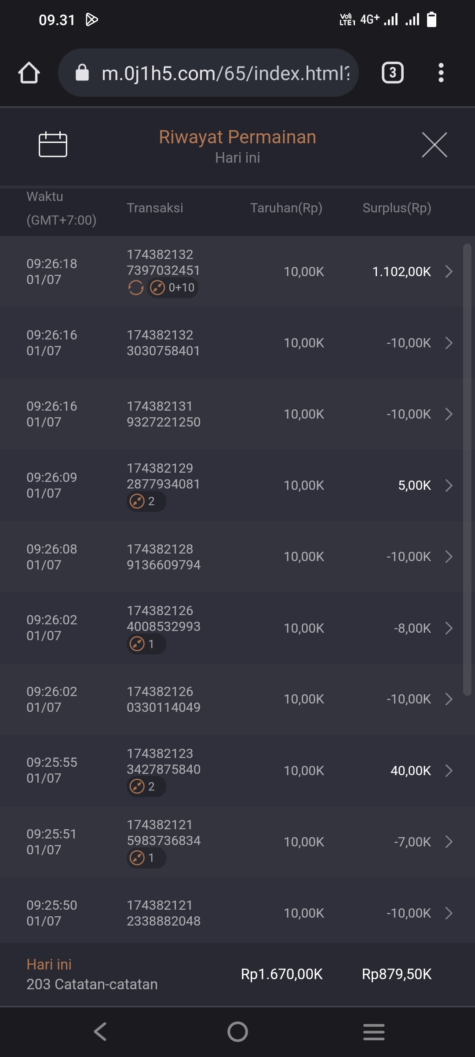Tap the free spin 0+10 badge

point(173,288)
